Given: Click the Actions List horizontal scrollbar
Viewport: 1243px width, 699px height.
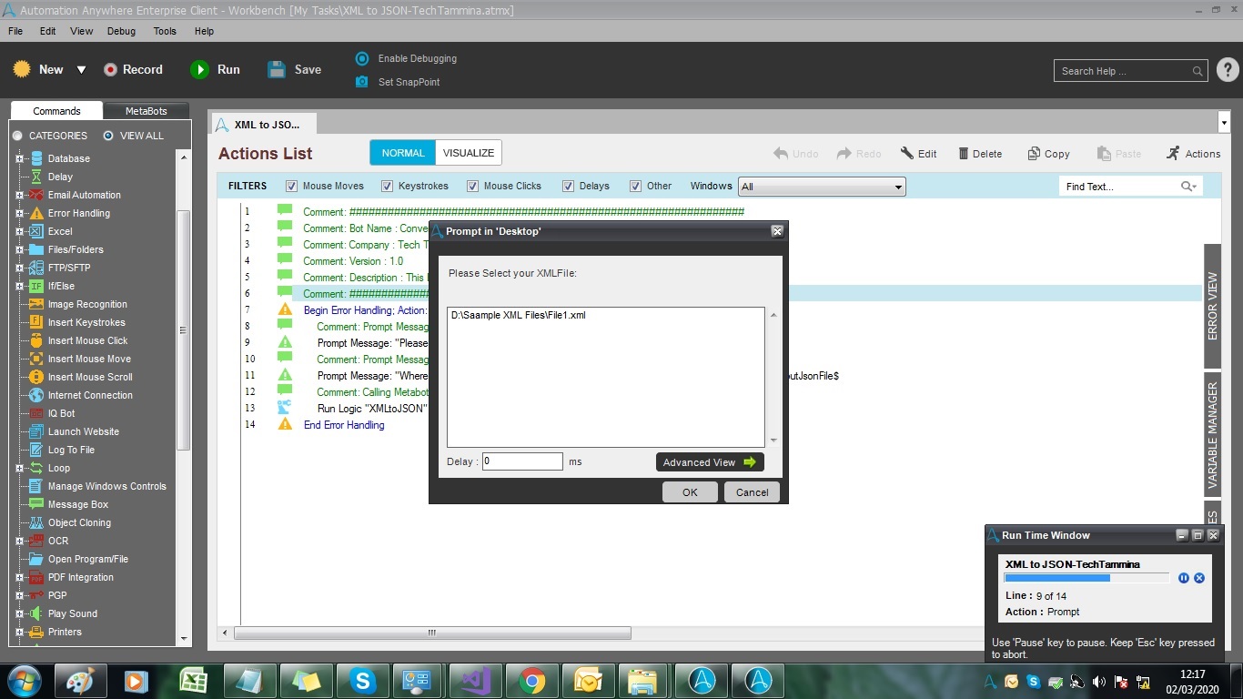Looking at the screenshot, I should pyautogui.click(x=432, y=633).
